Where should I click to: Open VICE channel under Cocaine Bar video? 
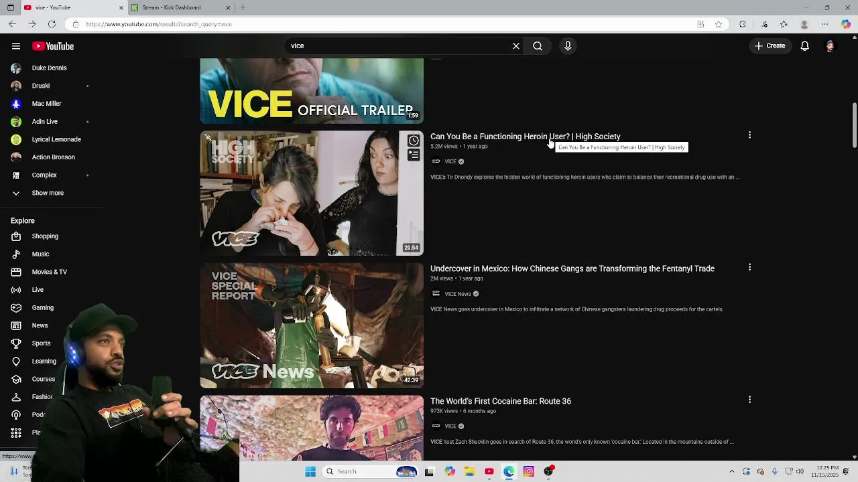(450, 426)
